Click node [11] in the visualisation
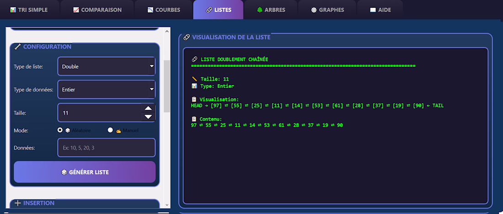 pyautogui.click(x=277, y=106)
